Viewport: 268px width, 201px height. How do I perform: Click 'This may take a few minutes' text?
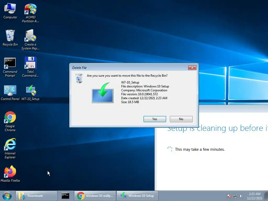[x=200, y=149]
